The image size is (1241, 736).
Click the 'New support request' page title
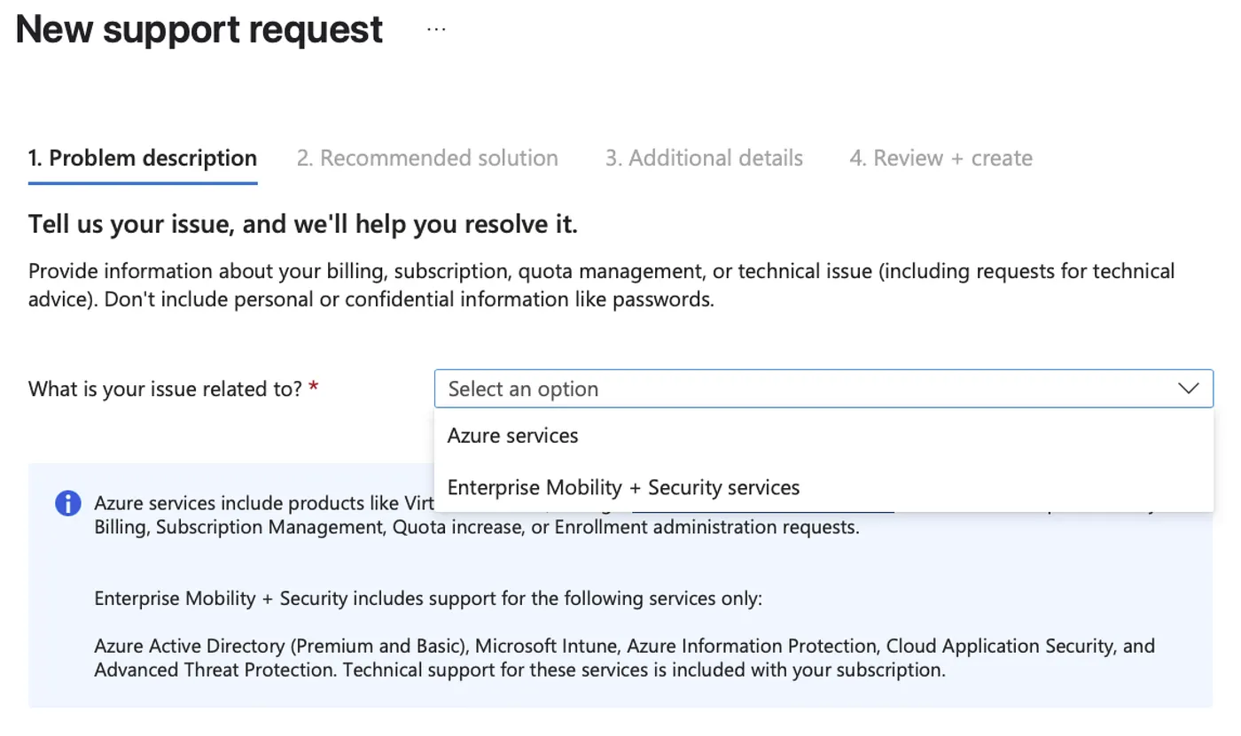click(x=199, y=29)
